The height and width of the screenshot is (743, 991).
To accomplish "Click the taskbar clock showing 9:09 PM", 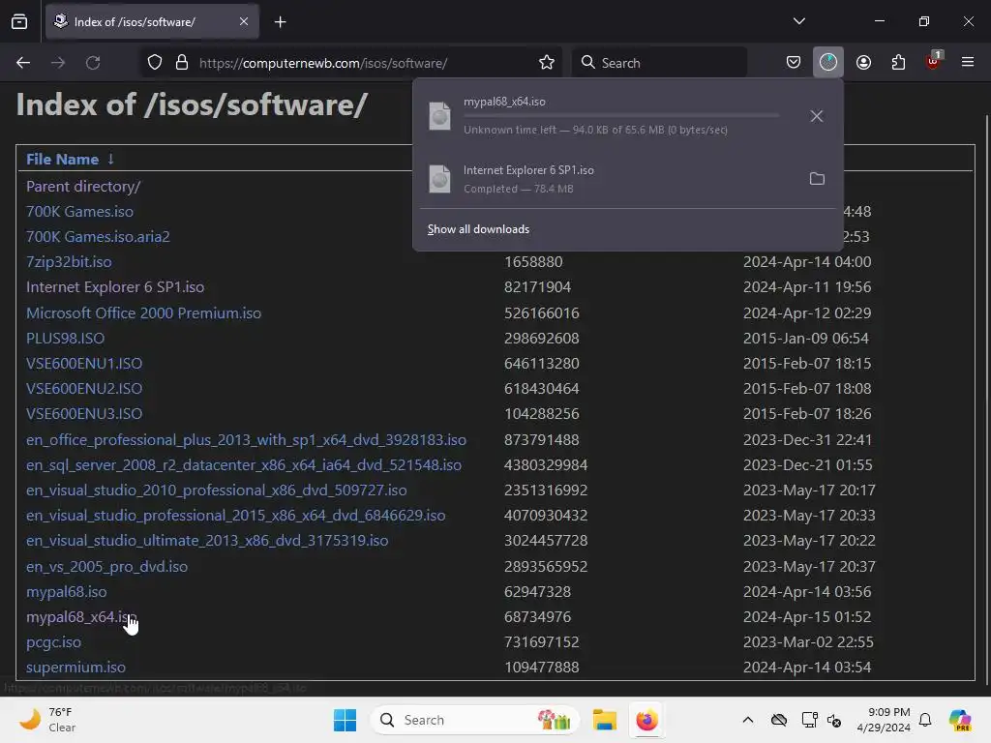I will pyautogui.click(x=883, y=720).
